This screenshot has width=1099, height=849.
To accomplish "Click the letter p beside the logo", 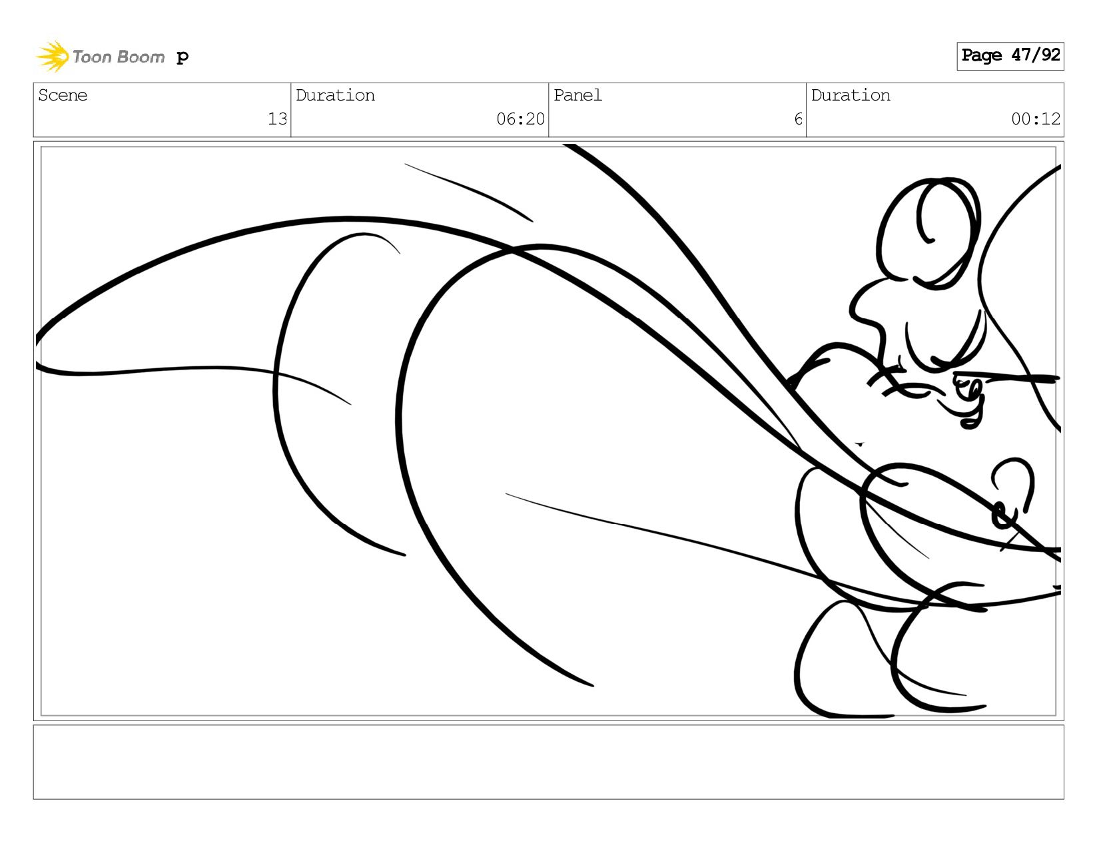I will (183, 57).
